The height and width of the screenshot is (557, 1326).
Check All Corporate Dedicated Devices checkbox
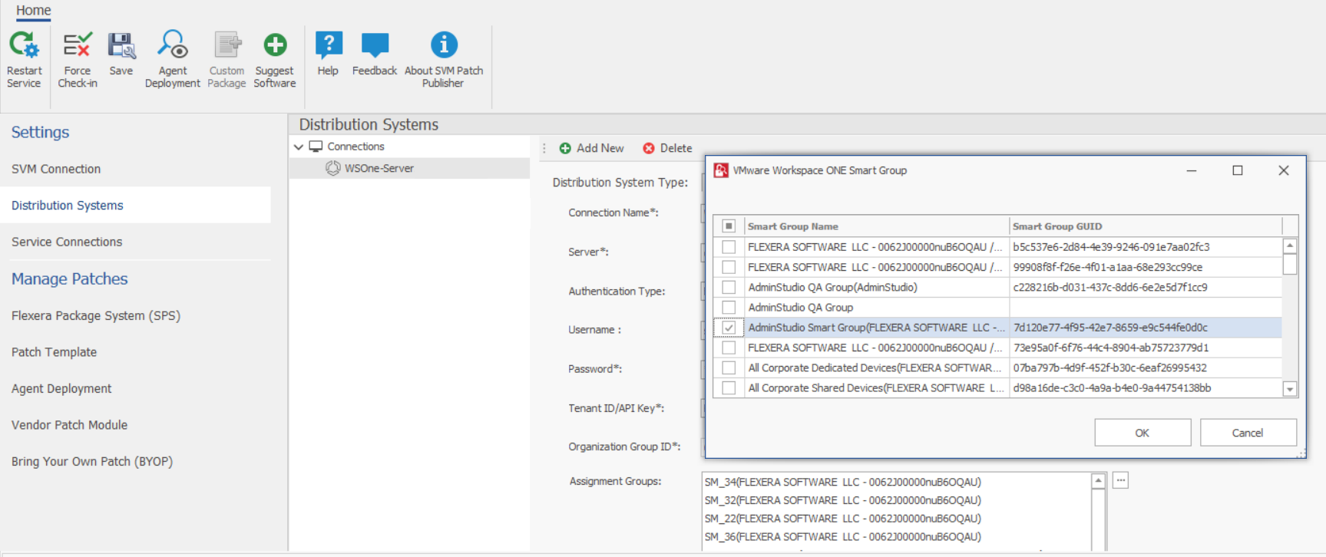[729, 367]
